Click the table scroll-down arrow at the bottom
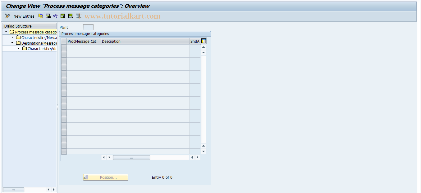Image resolution: width=421 pixels, height=193 pixels. pyautogui.click(x=204, y=151)
